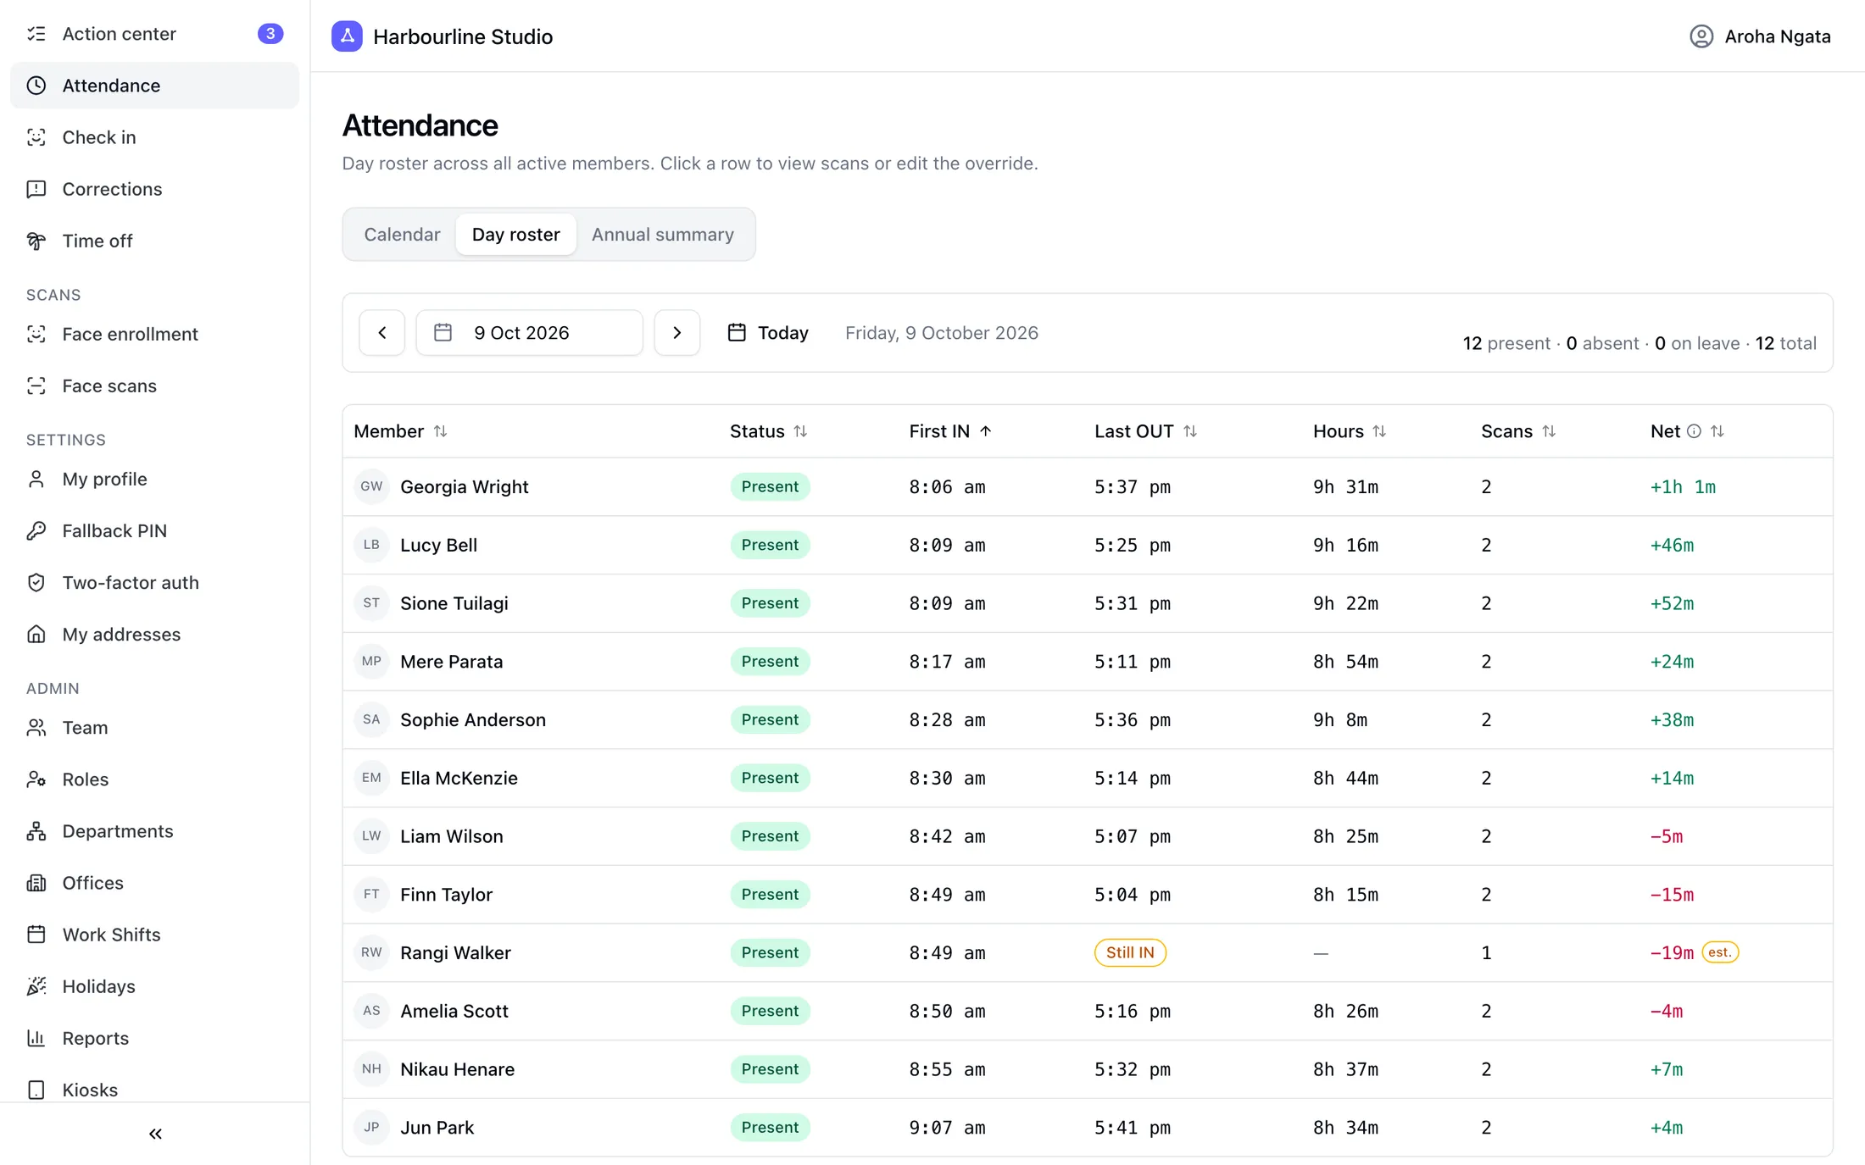The height and width of the screenshot is (1165, 1865).
Task: Open Liam Wilson's row
Action: (1088, 836)
